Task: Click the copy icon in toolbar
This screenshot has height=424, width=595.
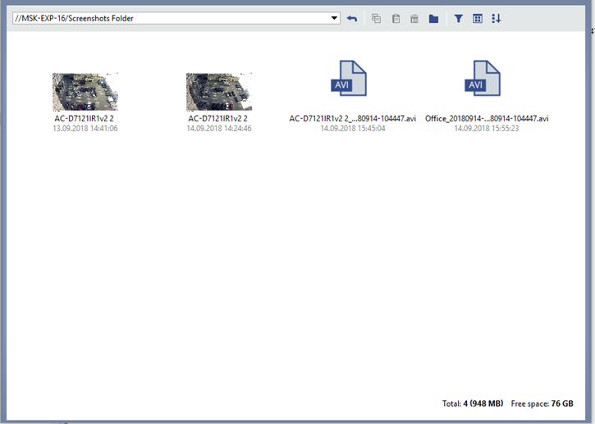Action: pos(376,19)
